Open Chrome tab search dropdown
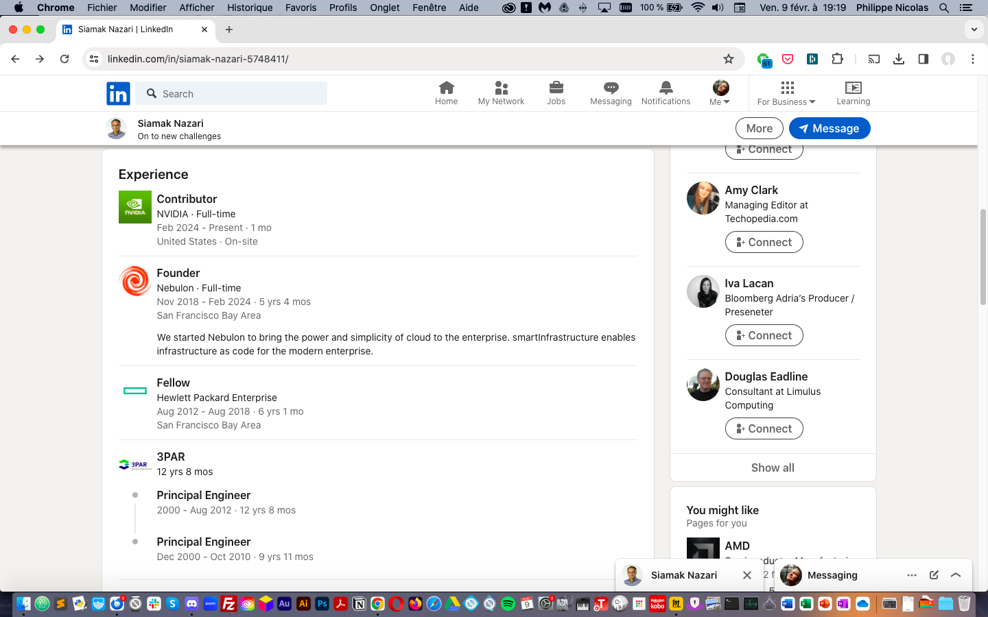Image resolution: width=988 pixels, height=617 pixels. click(974, 29)
